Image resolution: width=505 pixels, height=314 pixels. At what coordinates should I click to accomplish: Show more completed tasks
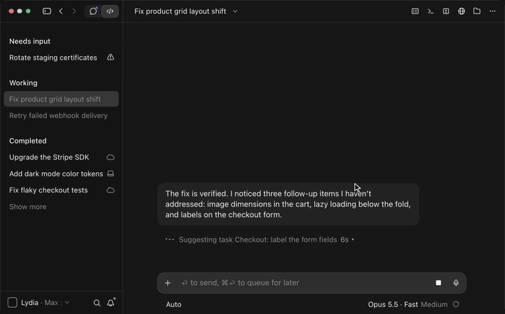pos(27,207)
